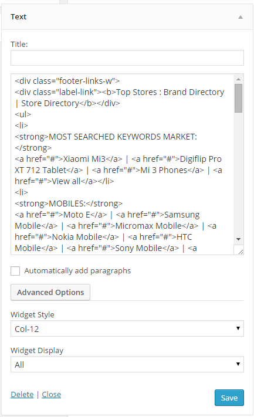Click the textarea scrollbar down arrow

tap(238, 239)
